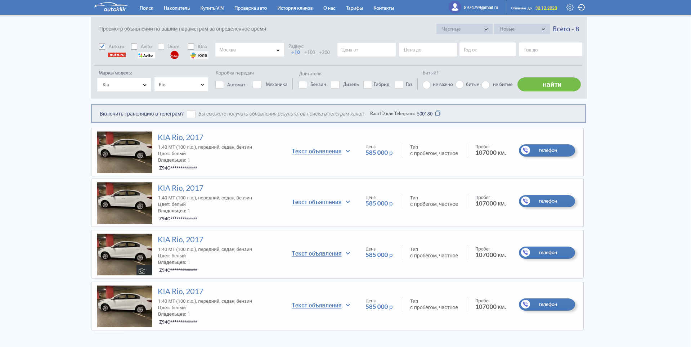
Task: Select the +100 radius option
Action: [310, 53]
